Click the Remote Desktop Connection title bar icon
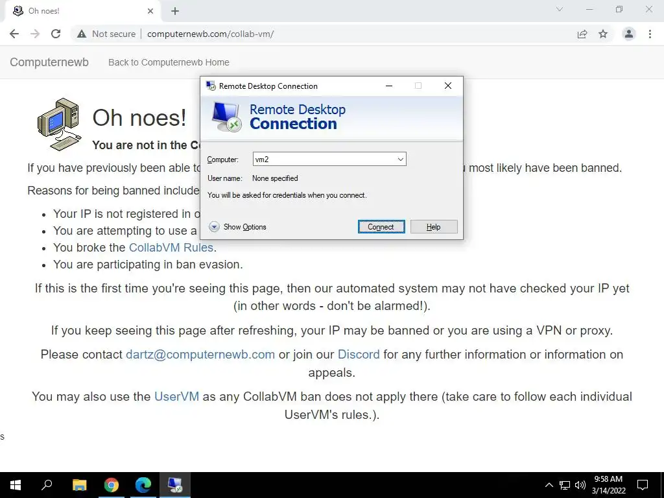This screenshot has width=664, height=498. tap(211, 86)
